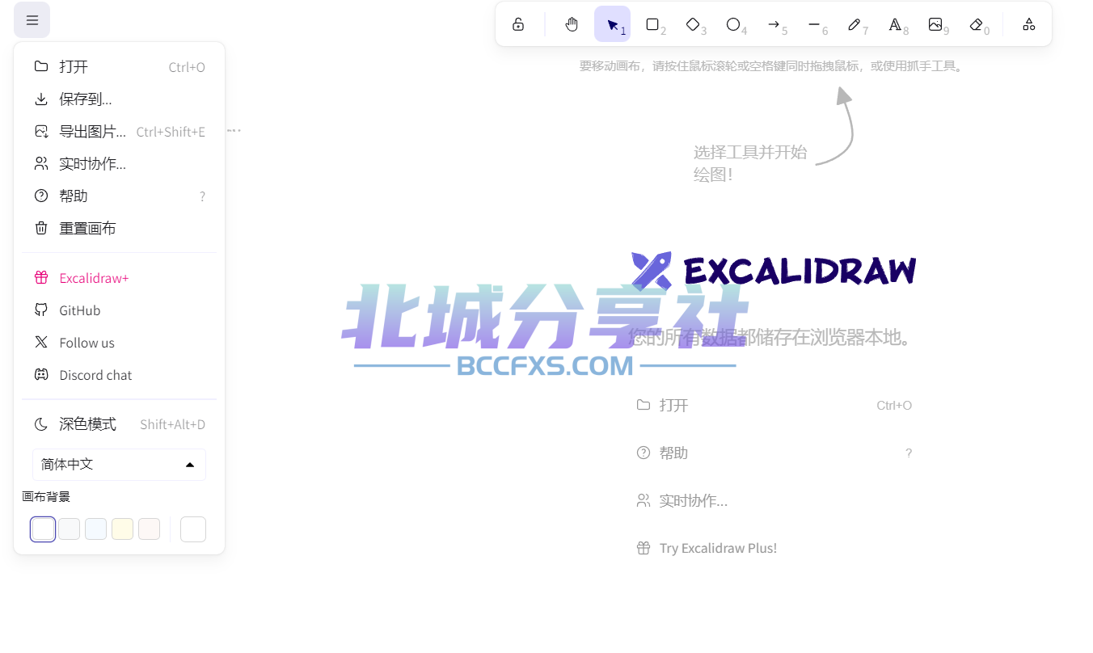Click 打开 on the welcome screen
Image resolution: width=1093 pixels, height=653 pixels.
click(x=774, y=405)
